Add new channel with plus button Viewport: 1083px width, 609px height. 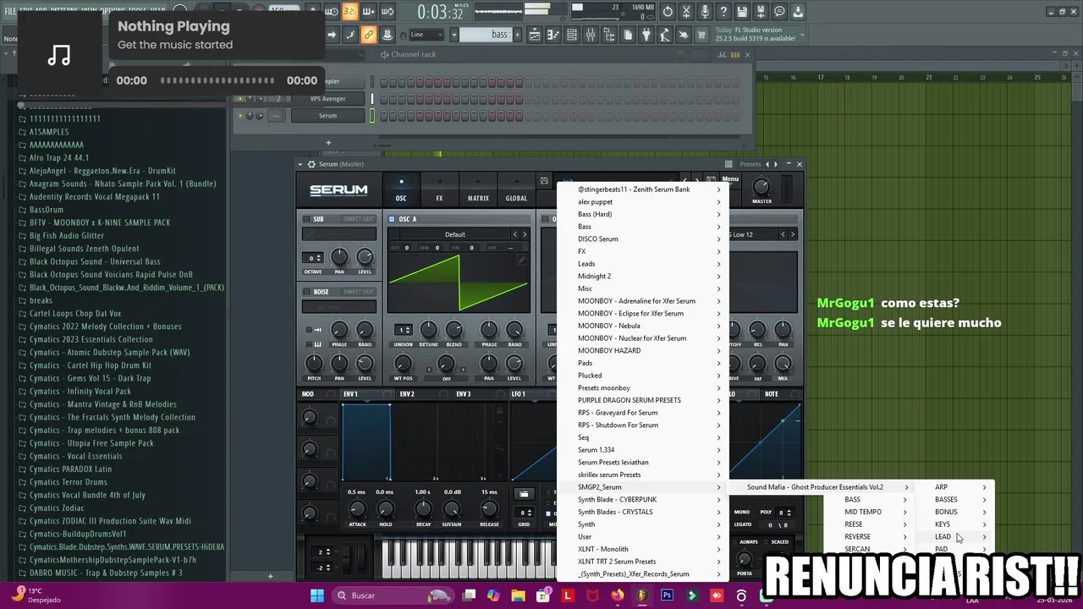click(x=328, y=142)
